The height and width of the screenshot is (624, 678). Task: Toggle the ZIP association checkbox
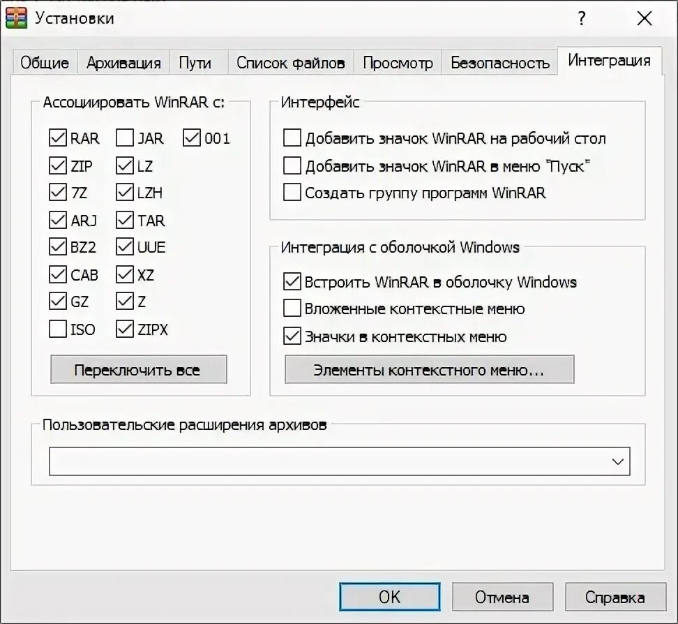click(58, 165)
